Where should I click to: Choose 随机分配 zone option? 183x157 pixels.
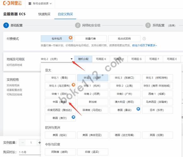pos(83,59)
